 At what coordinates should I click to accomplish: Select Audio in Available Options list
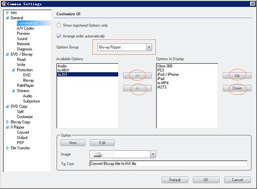(87, 66)
